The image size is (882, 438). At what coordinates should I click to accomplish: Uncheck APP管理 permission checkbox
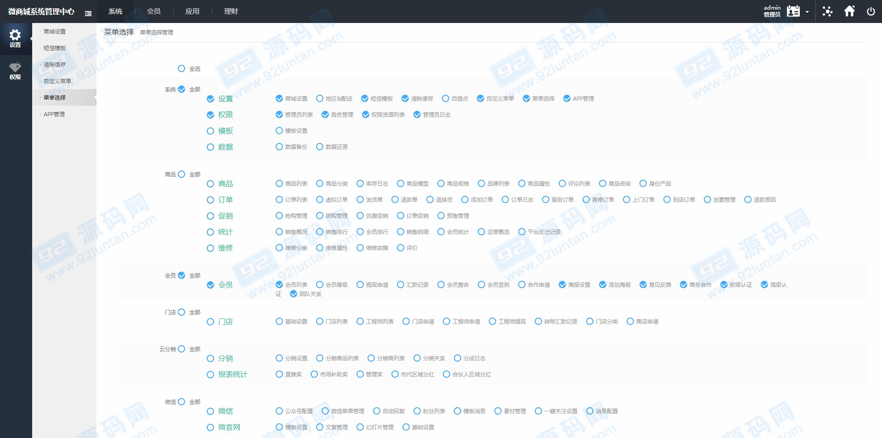click(567, 99)
